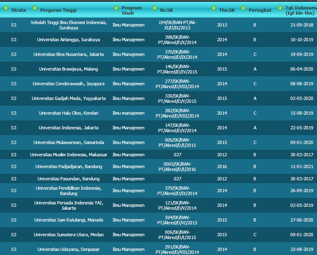Click the sort icon beside Tgl. Daluwarsa header

(280, 8)
